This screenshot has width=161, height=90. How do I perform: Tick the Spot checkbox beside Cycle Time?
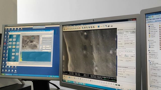point(118,41)
